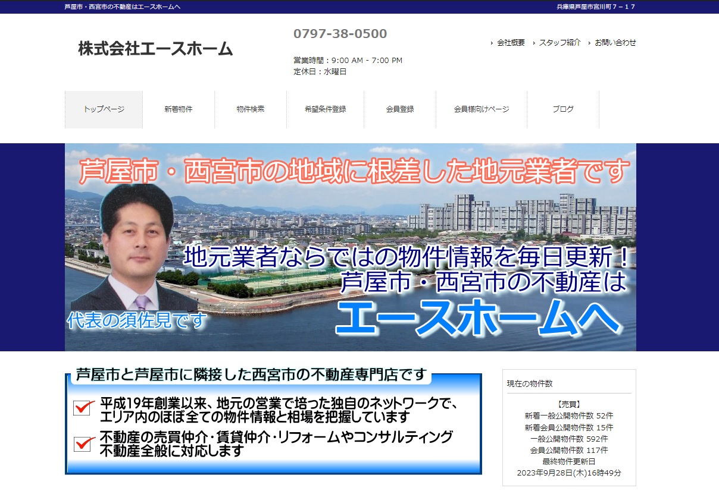Click update date 2023年9月28日(木)16時49分
This screenshot has width=719, height=491.
pos(569,473)
